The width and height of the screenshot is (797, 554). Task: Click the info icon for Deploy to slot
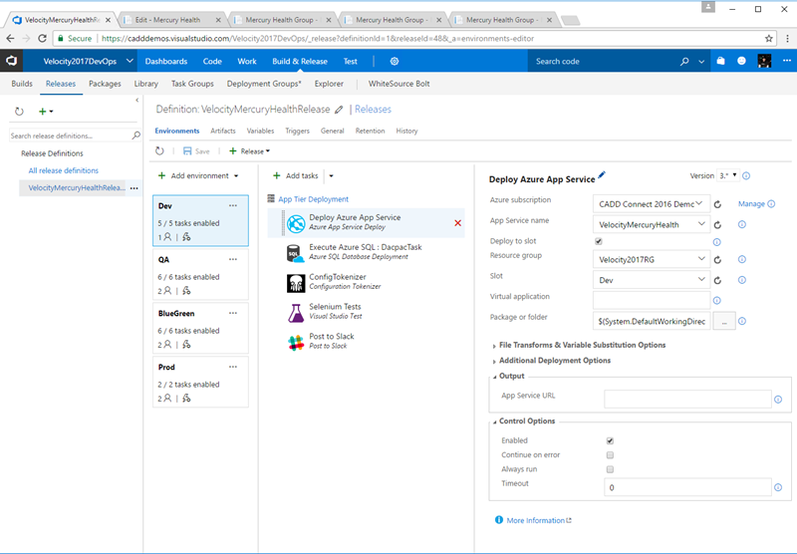[716, 242]
